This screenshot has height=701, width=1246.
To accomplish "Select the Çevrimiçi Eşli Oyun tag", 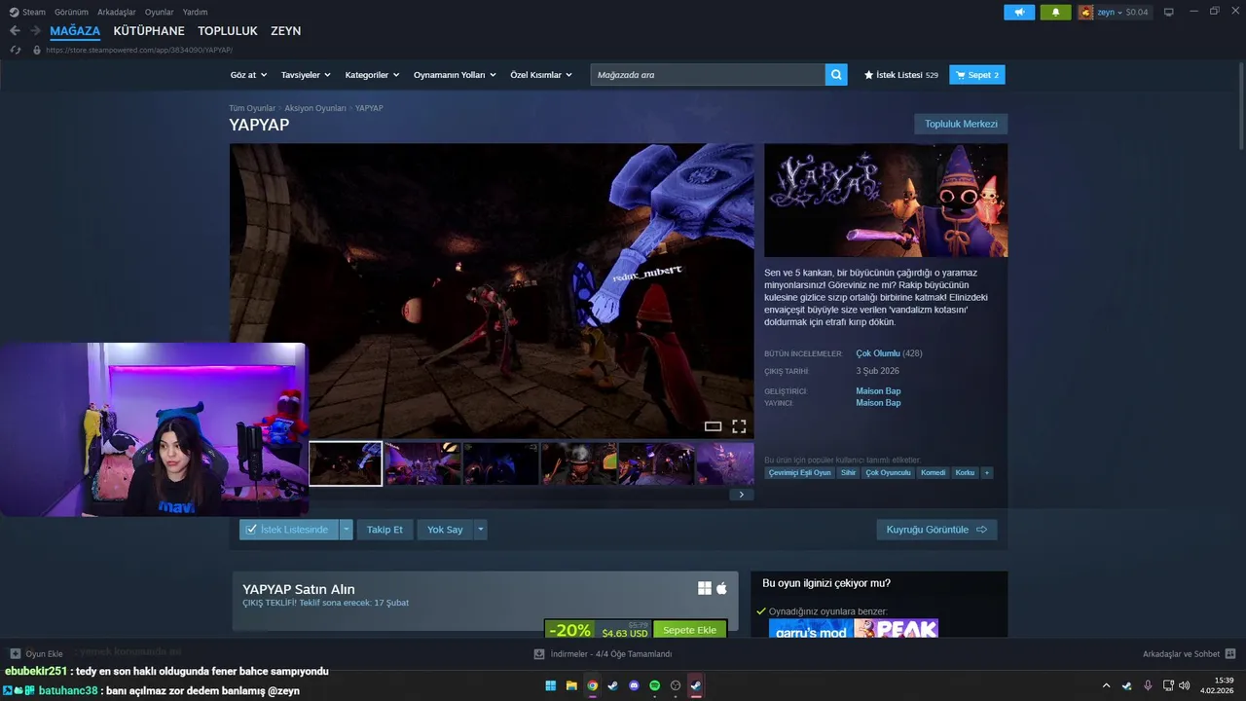I will point(800,472).
